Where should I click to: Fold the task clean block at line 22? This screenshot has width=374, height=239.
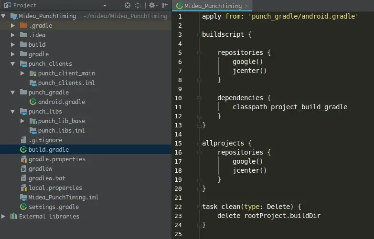(x=199, y=207)
